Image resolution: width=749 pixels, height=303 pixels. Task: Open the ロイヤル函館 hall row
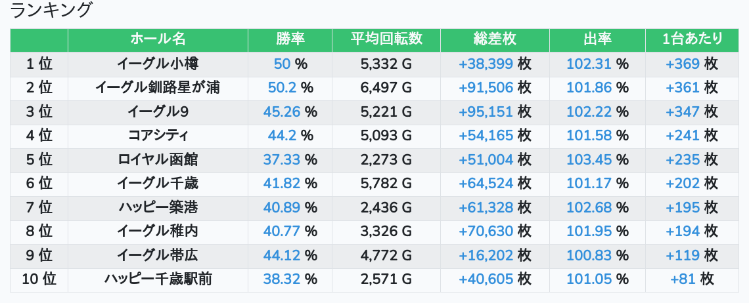coord(158,160)
